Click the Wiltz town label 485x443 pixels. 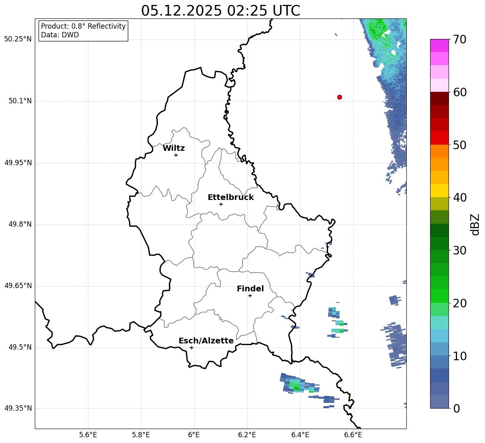click(x=174, y=148)
